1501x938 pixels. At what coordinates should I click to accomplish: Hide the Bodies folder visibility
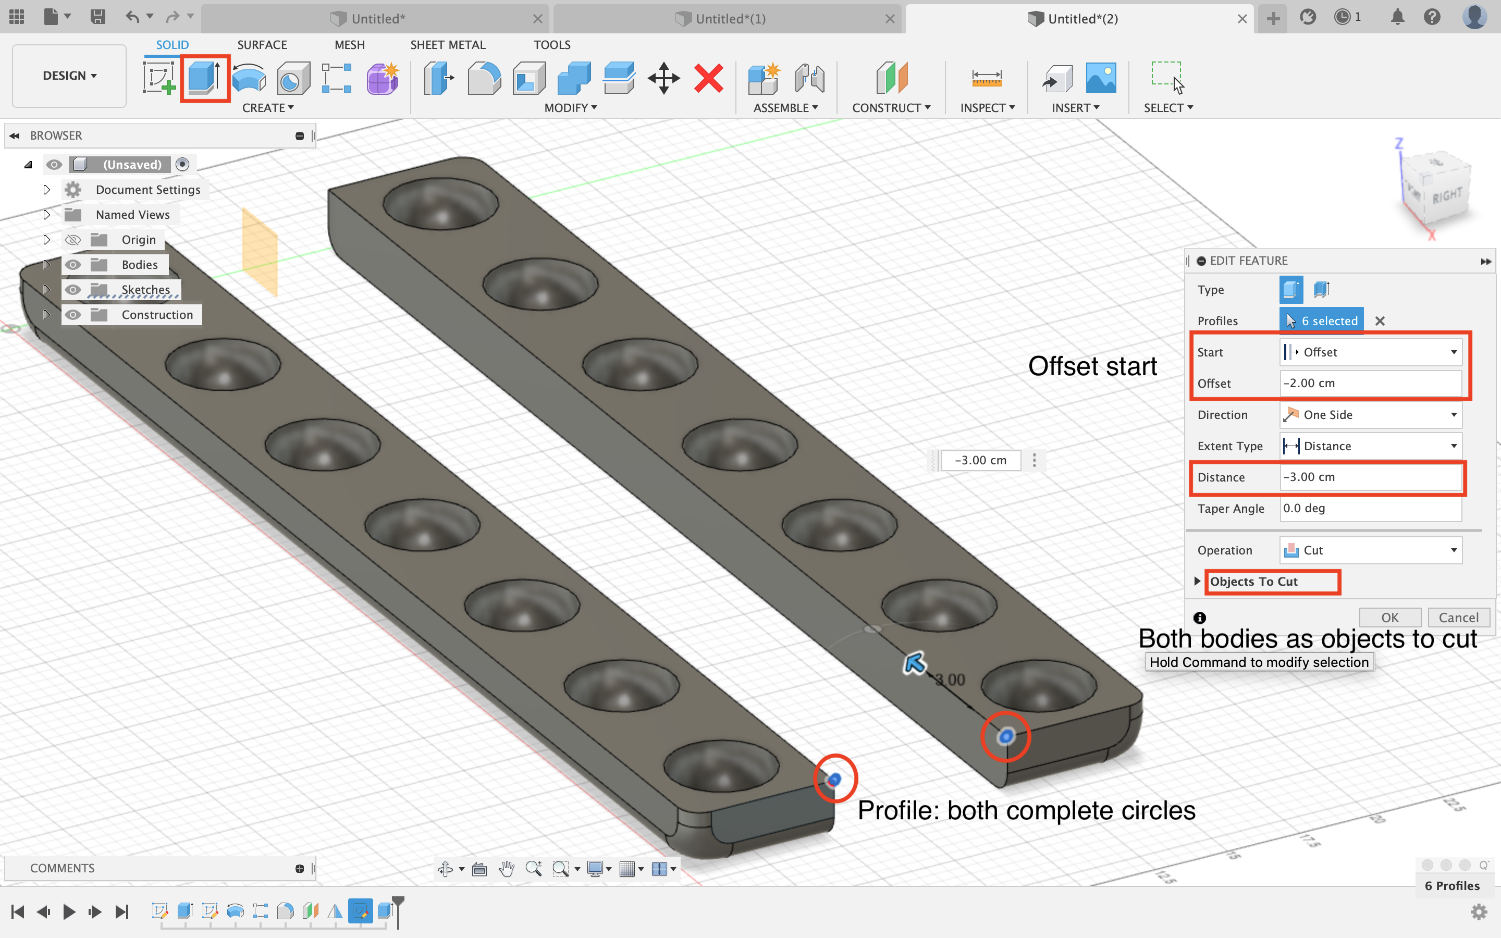click(x=73, y=265)
